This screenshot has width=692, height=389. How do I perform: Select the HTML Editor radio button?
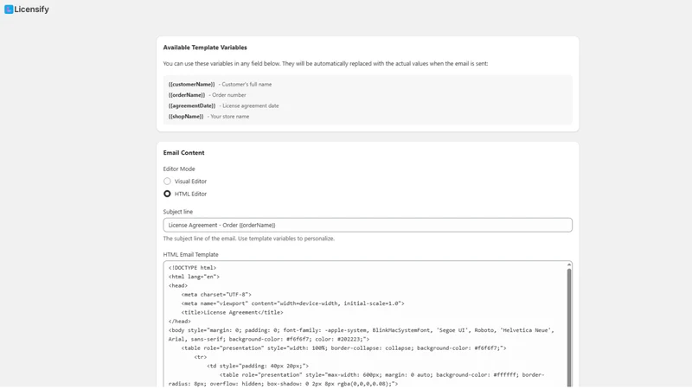click(x=167, y=194)
